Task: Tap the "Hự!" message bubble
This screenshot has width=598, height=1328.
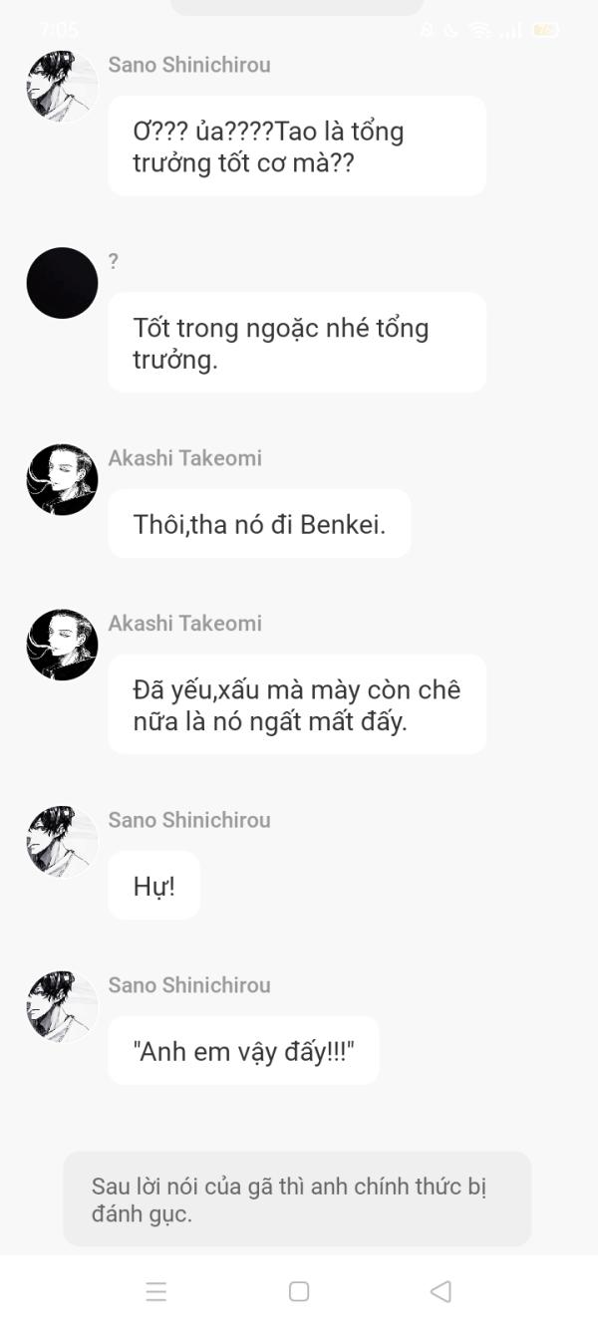Action: (x=154, y=886)
